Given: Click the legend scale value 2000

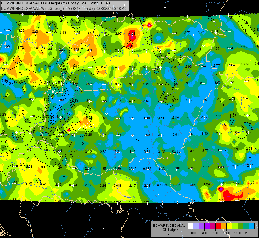Looking at the screenshot, I should pos(249,233).
